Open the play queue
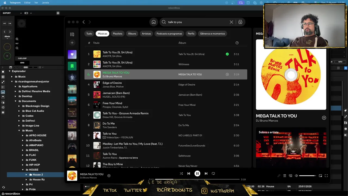348x196 pixels. (285, 176)
